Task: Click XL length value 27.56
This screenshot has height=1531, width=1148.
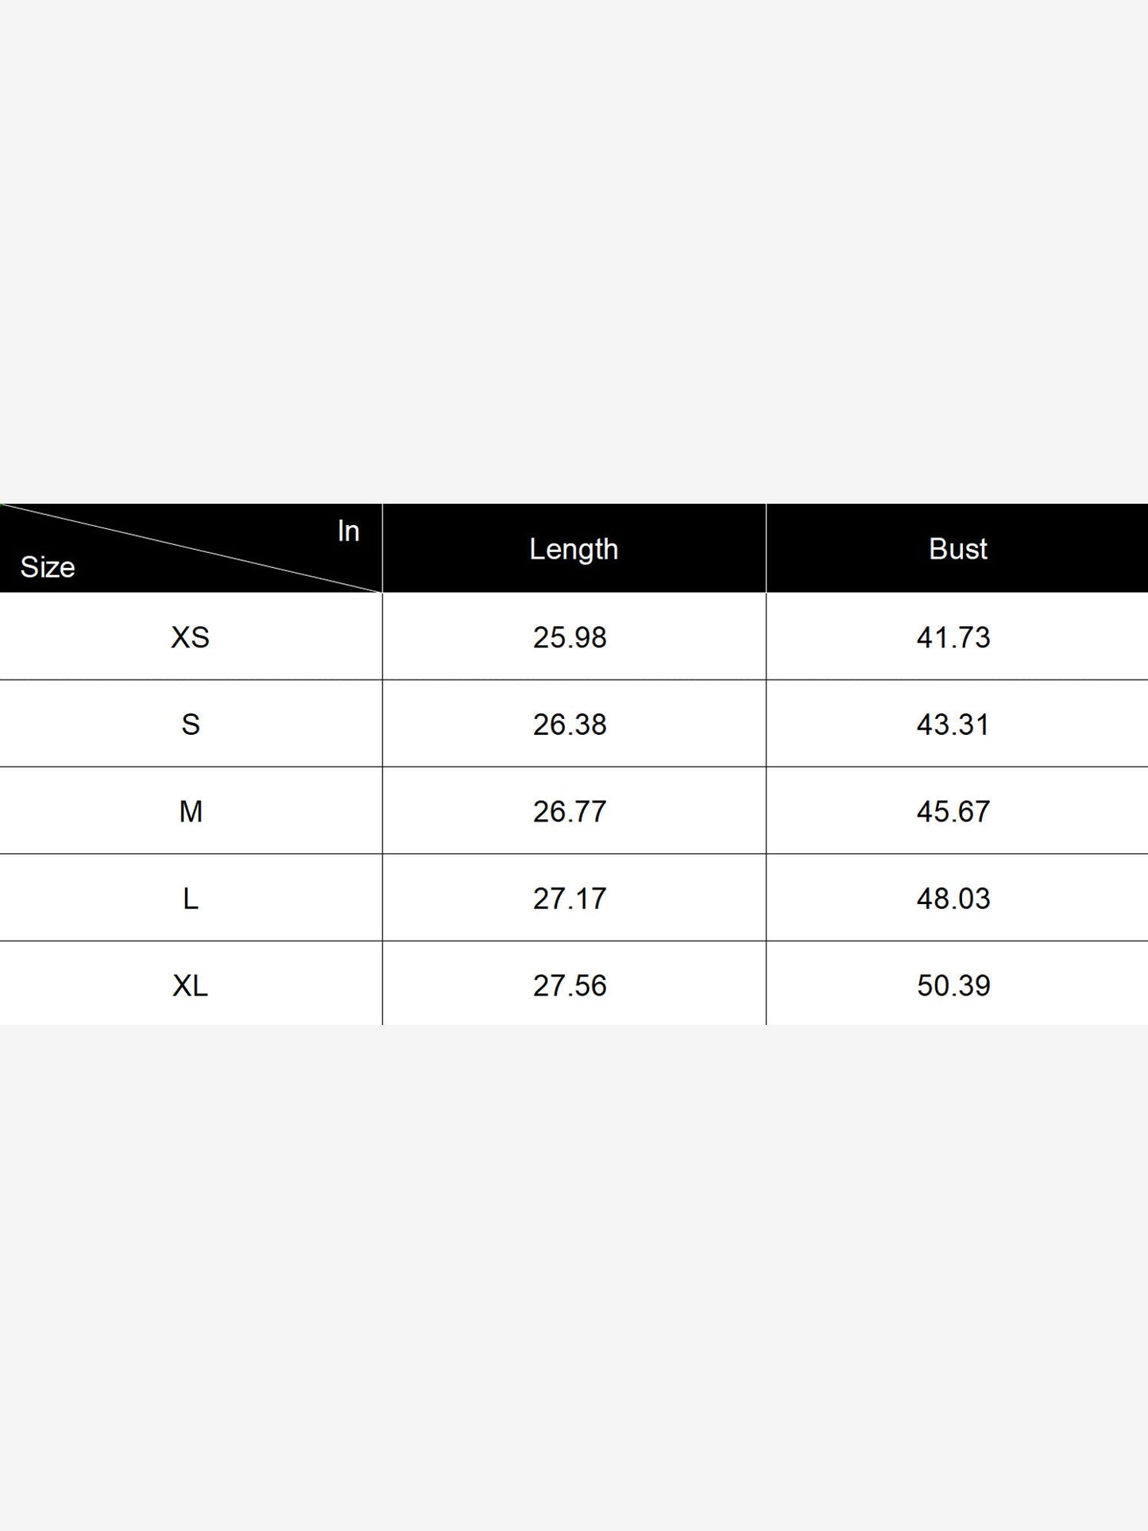Action: (570, 986)
